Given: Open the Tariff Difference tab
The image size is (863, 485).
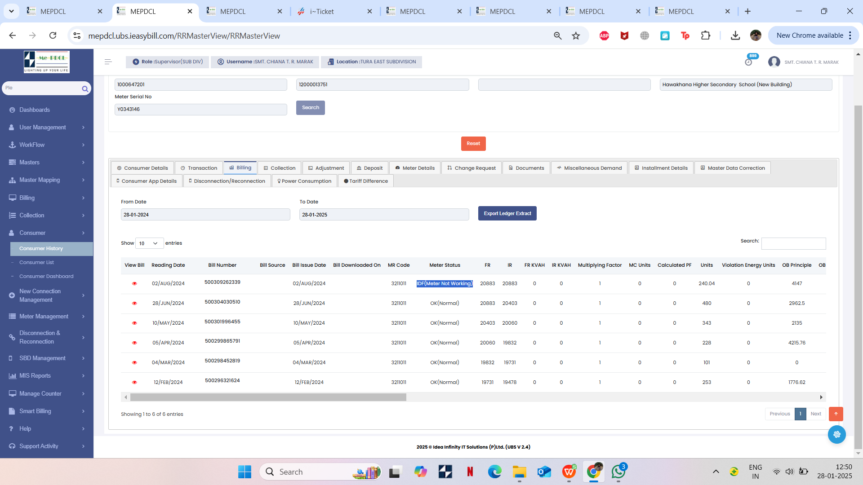Looking at the screenshot, I should pos(366,181).
